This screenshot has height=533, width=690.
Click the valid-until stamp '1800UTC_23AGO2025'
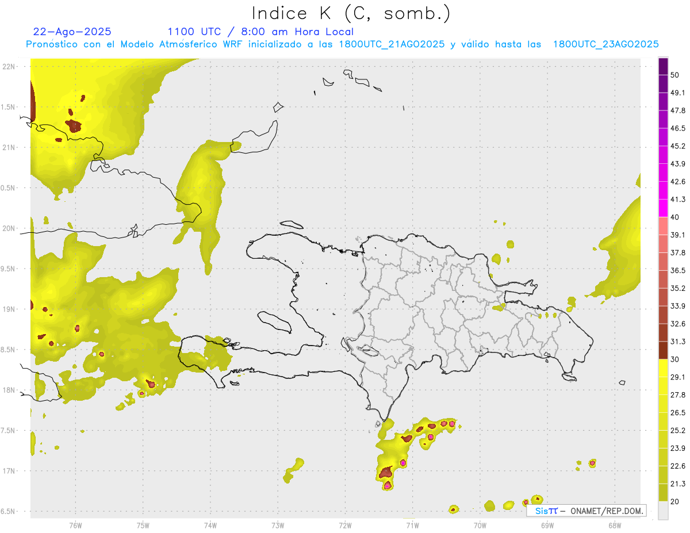point(605,44)
